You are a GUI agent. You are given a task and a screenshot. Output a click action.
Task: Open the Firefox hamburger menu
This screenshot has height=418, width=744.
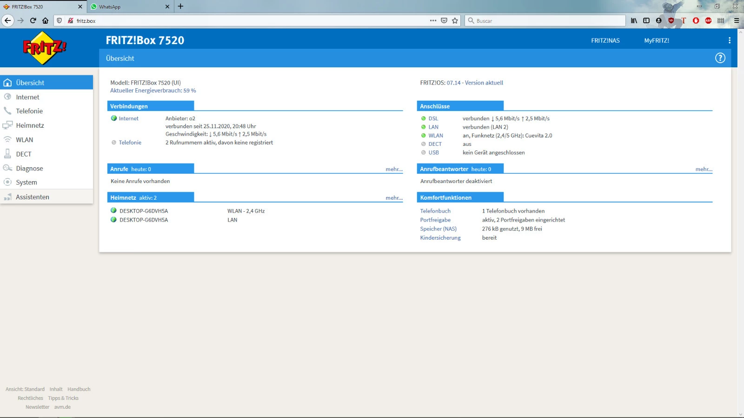[737, 20]
